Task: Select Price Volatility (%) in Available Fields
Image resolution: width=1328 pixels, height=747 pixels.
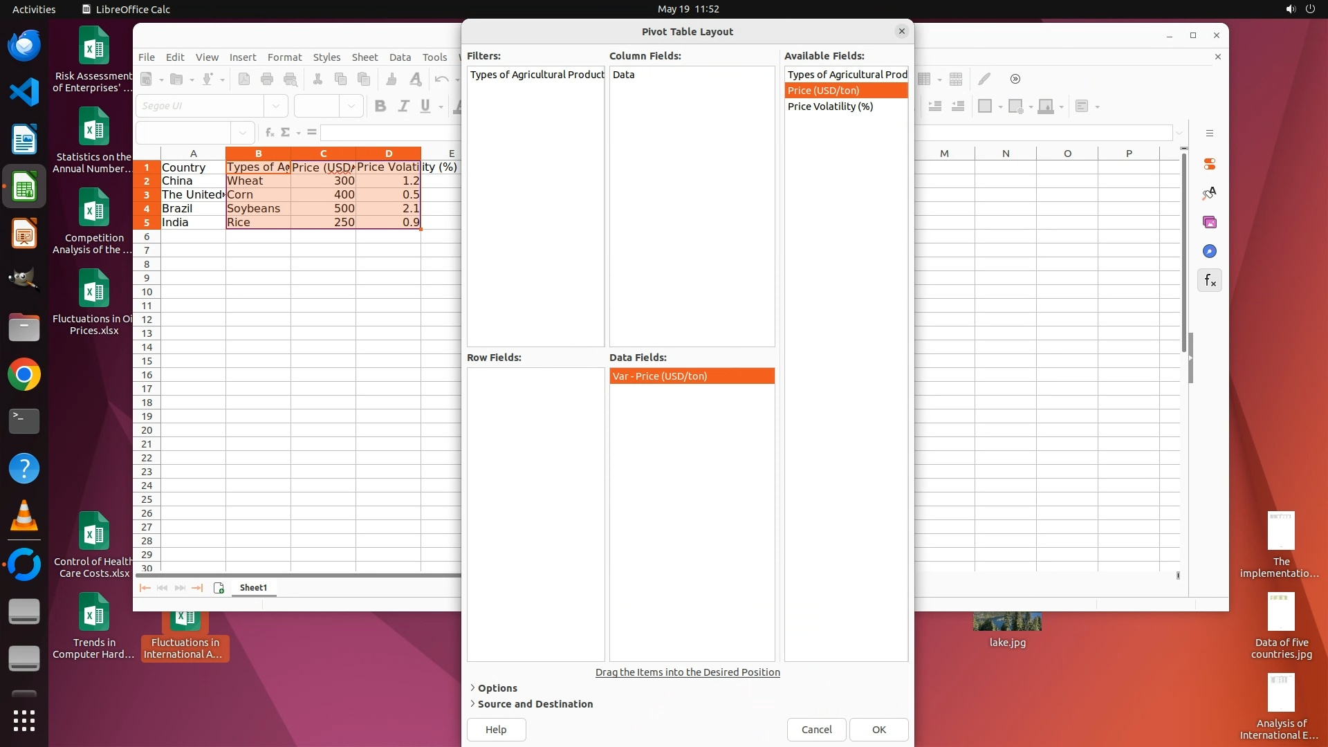Action: click(830, 107)
